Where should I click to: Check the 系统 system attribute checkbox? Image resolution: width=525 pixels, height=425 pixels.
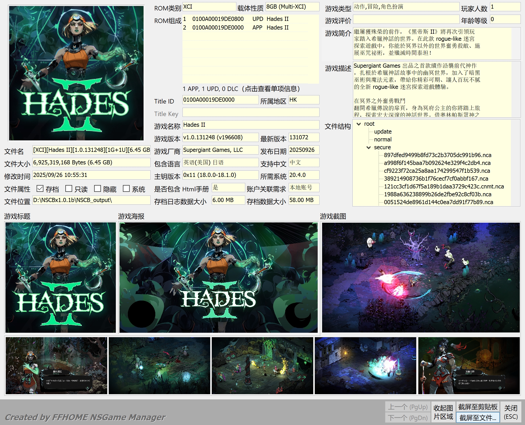tap(126, 188)
